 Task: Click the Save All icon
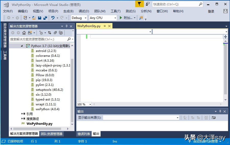(x=45, y=18)
